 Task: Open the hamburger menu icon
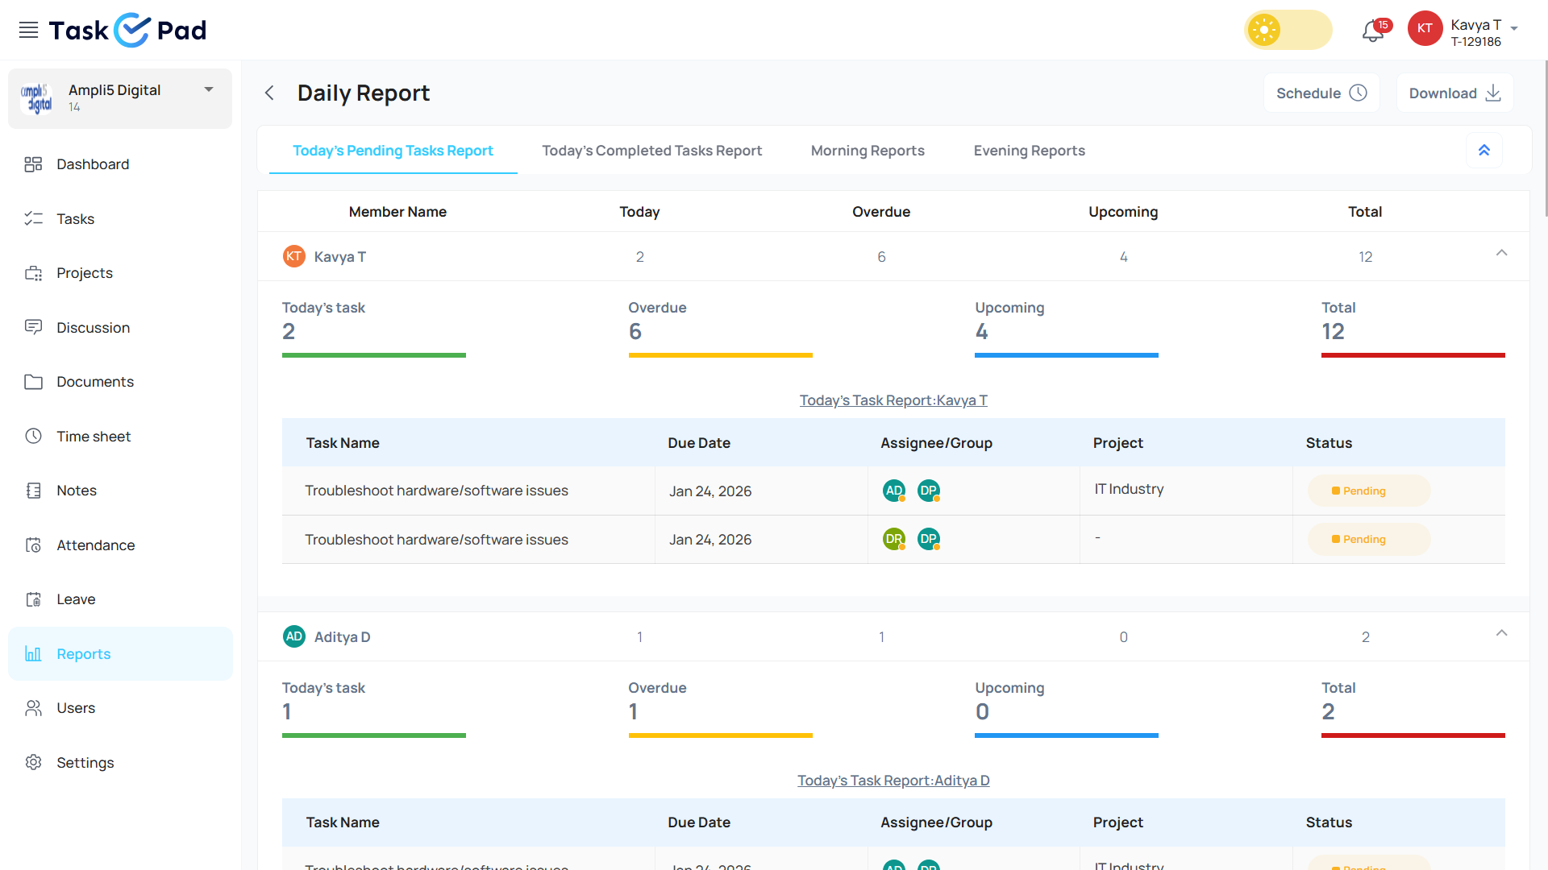point(28,31)
